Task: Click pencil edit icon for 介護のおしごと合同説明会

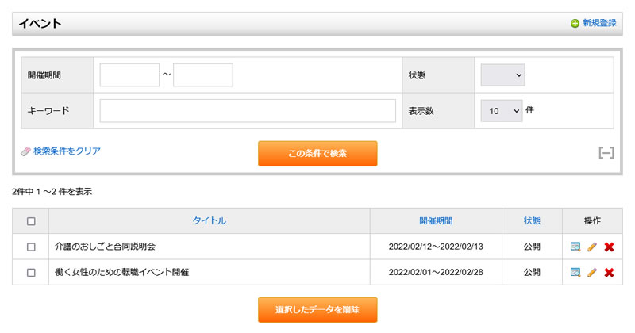Action: coord(592,247)
